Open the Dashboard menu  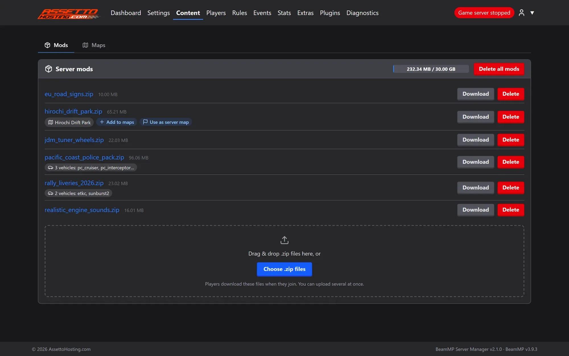pyautogui.click(x=126, y=13)
